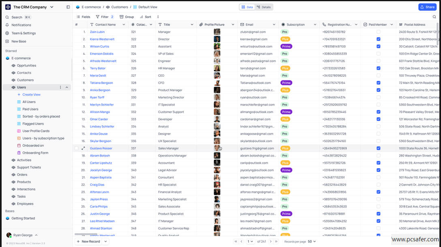Click the Share button
This screenshot has height=247, width=441.
[x=427, y=7]
